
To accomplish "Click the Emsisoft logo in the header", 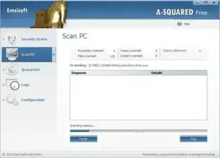I will point(17,11).
